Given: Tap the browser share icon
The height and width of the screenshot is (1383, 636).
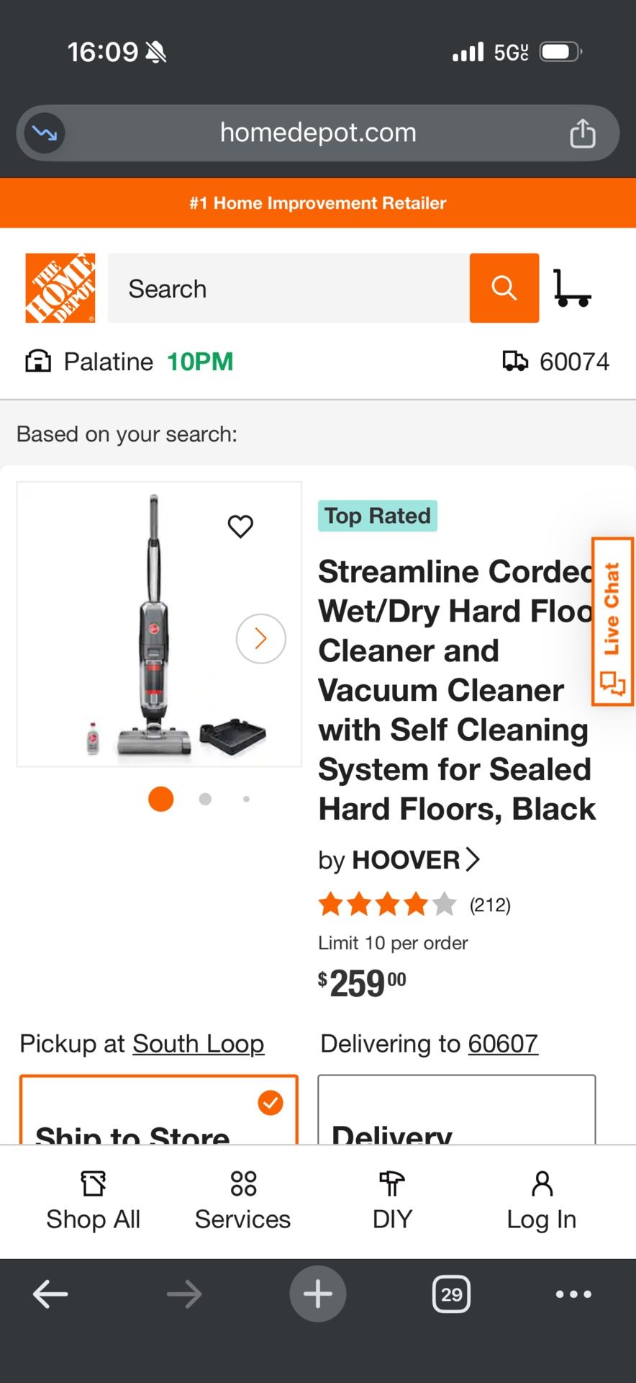Looking at the screenshot, I should coord(582,133).
